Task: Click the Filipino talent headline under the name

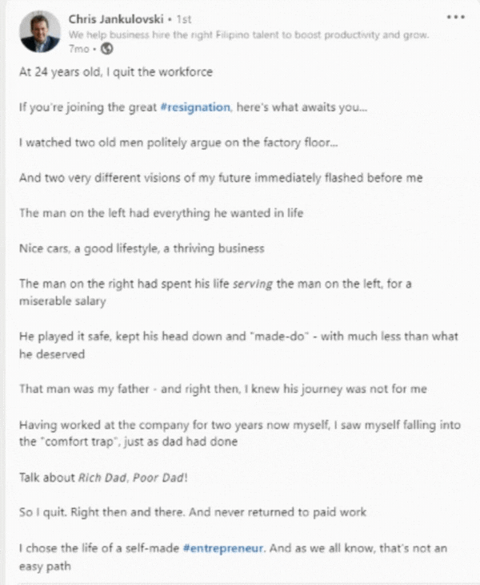Action: pos(250,35)
